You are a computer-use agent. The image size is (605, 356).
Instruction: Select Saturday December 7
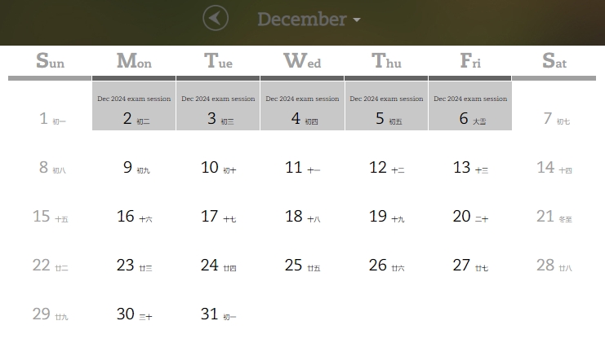tap(555, 119)
